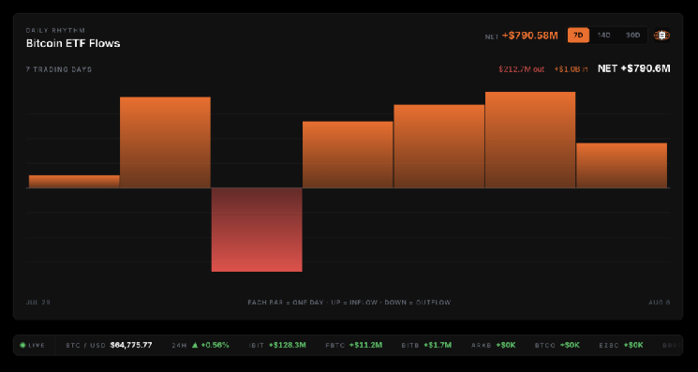Click the BTCO +$0K ticker entry

557,345
